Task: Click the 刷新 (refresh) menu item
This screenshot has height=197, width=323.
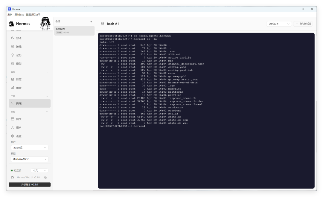Action: pos(10,15)
